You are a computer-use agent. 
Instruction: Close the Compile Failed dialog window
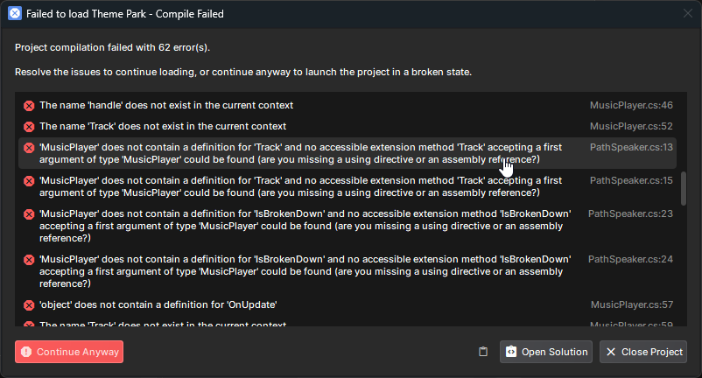(688, 13)
